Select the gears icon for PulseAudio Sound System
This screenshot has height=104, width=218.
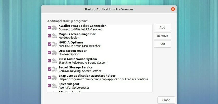(55, 61)
